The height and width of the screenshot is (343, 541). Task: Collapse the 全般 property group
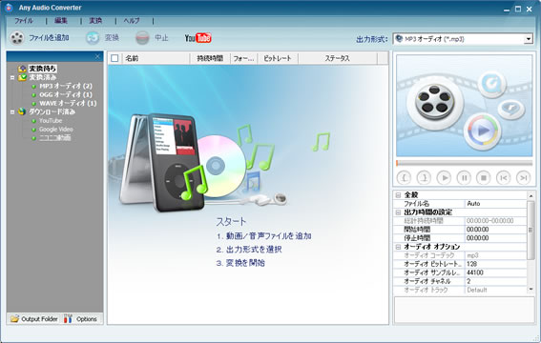(x=398, y=195)
